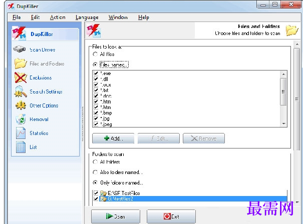Click the DupKiller title bar app icon
The width and height of the screenshot is (303, 224).
pyautogui.click(x=11, y=6)
